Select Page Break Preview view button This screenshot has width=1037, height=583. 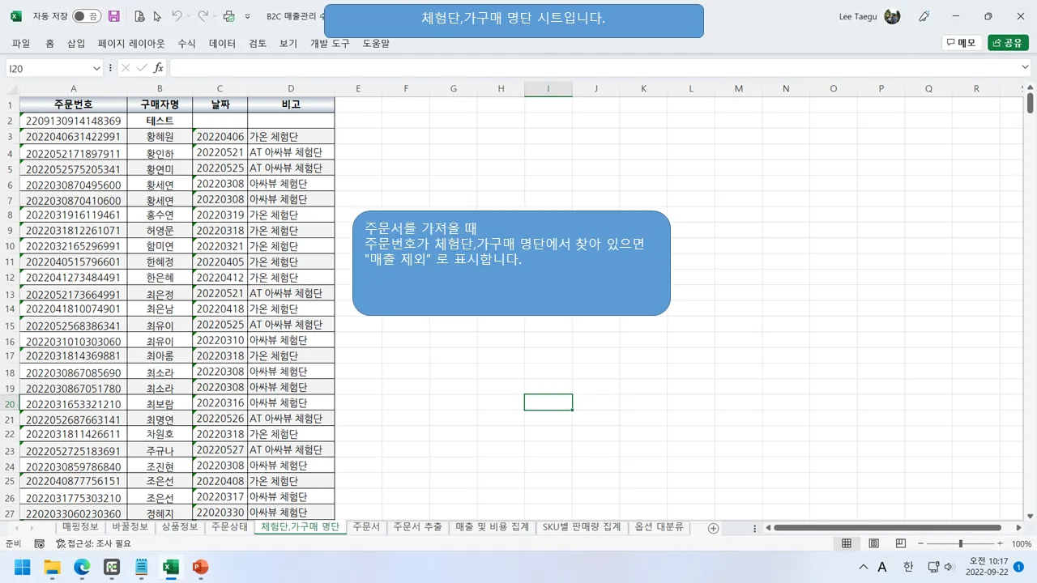(x=900, y=544)
